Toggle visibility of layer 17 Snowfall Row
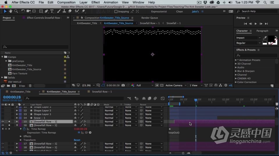This screenshot has width=279, height=156. point(3,144)
